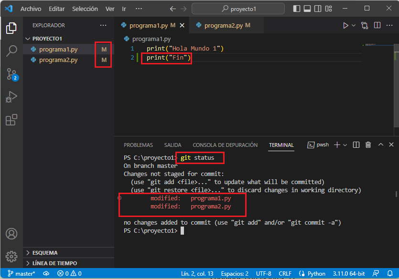The width and height of the screenshot is (399, 279).
Task: Open the Ver menu
Action: click(110, 9)
